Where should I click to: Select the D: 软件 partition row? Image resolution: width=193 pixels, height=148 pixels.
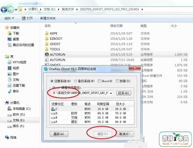pos(90,113)
